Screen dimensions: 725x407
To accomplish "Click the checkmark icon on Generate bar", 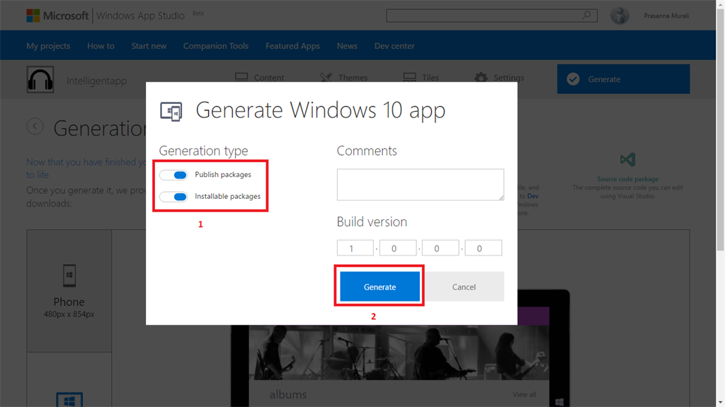I will (x=573, y=79).
